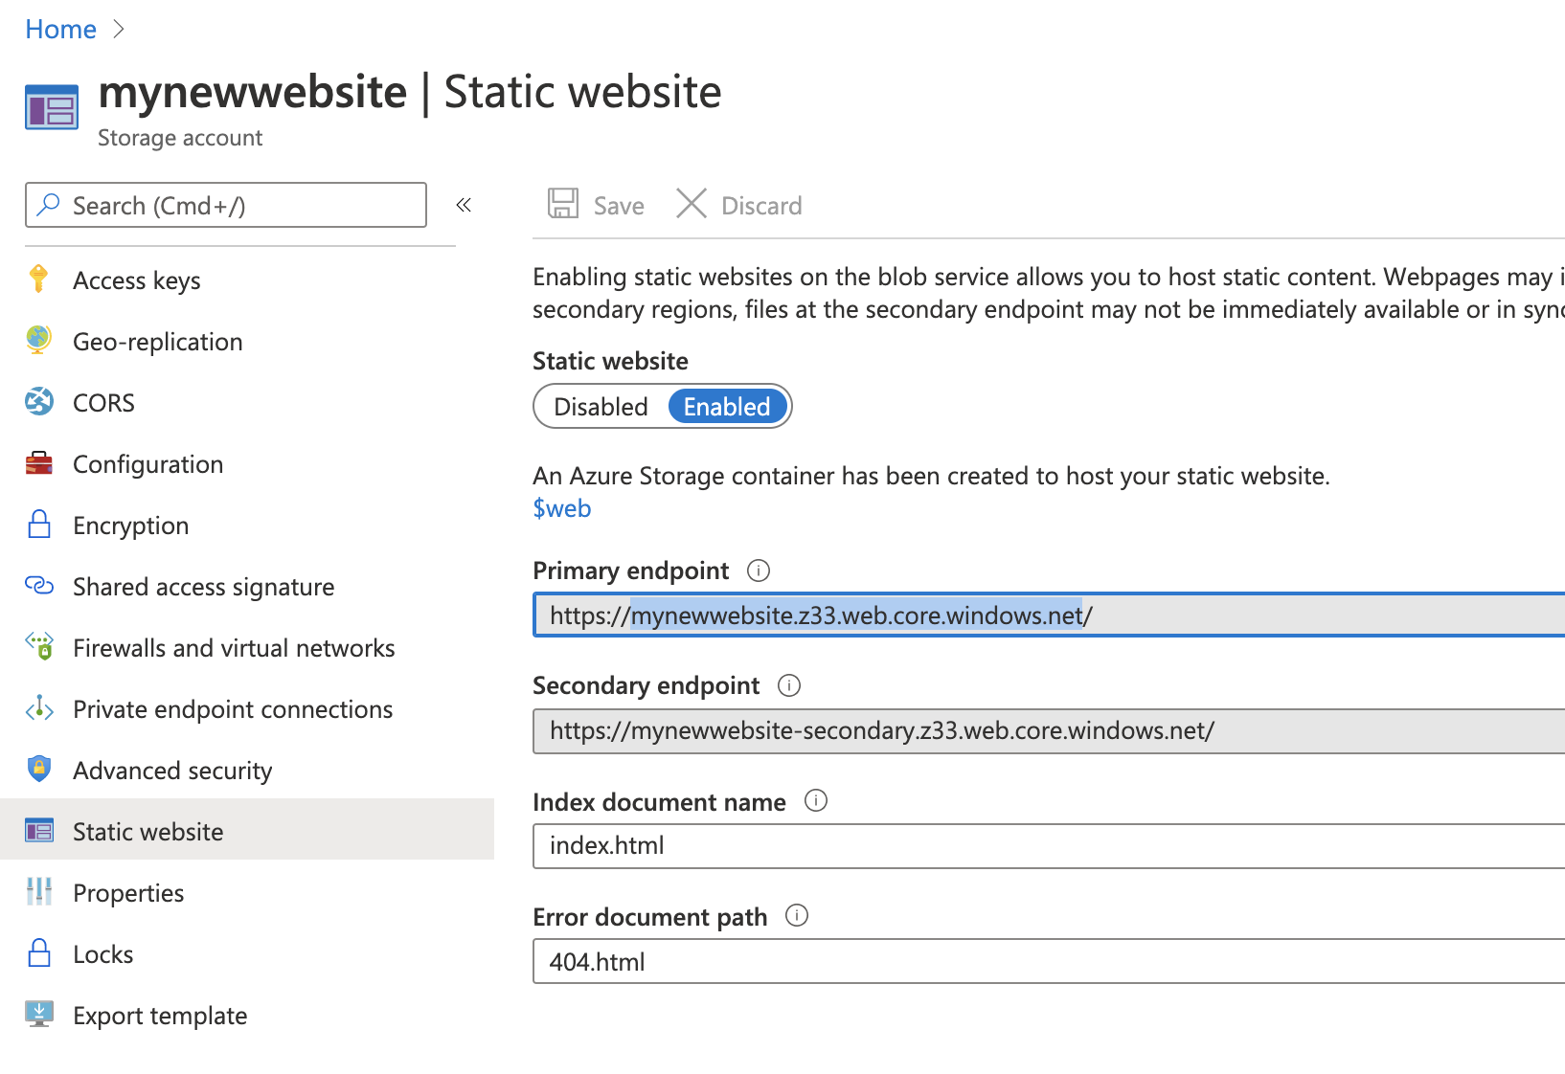Open Export template menu item
1565x1074 pixels.
tap(247, 1016)
